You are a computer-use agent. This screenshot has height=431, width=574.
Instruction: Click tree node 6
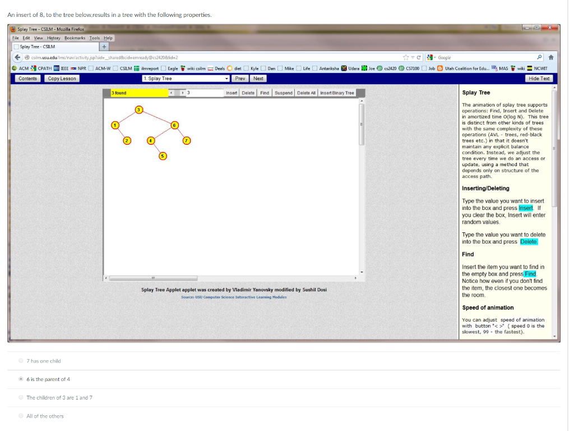(x=174, y=125)
